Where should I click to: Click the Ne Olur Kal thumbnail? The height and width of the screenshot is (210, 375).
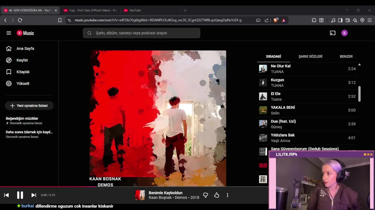pyautogui.click(x=263, y=69)
